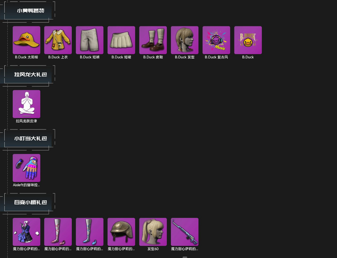Image resolution: width=337 pixels, height=258 pixels.
Task: Select the 魔力甜心萨莉 gold helmet skin
Action: pyautogui.click(x=121, y=232)
